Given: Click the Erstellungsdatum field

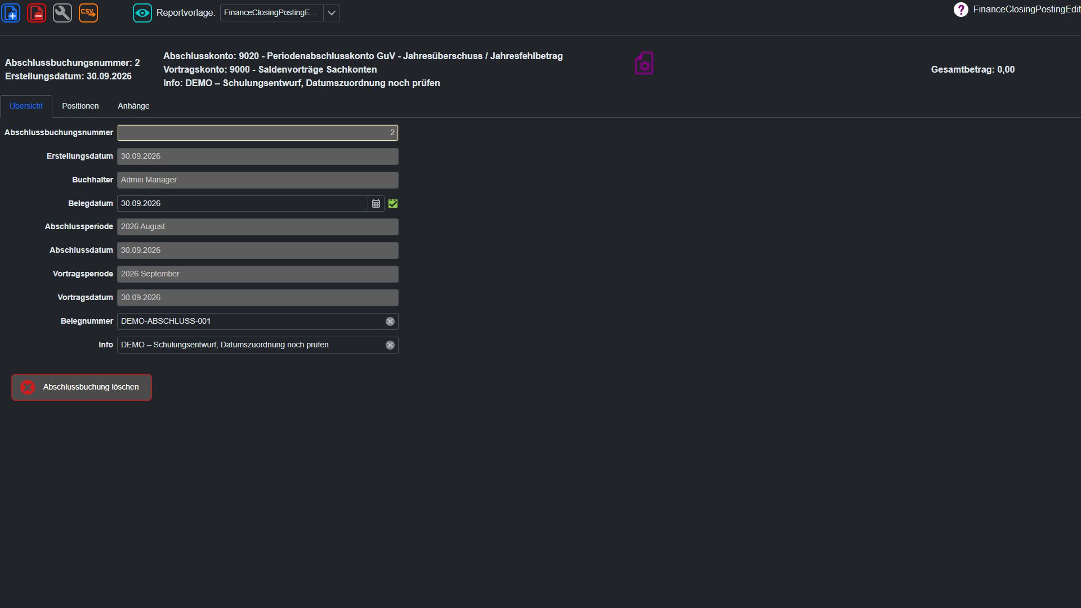Looking at the screenshot, I should pyautogui.click(x=258, y=157).
